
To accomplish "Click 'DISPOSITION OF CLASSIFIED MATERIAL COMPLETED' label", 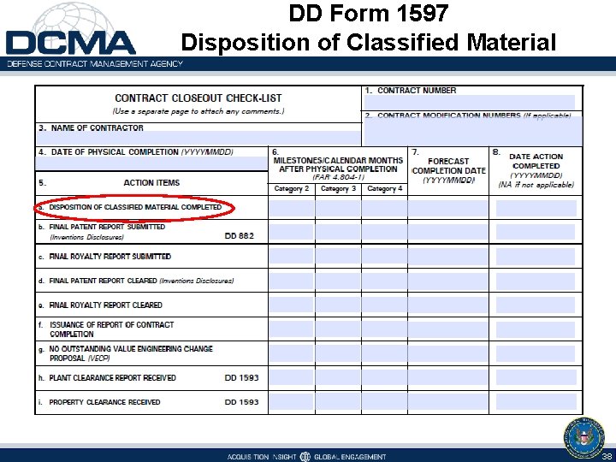I will pos(135,207).
